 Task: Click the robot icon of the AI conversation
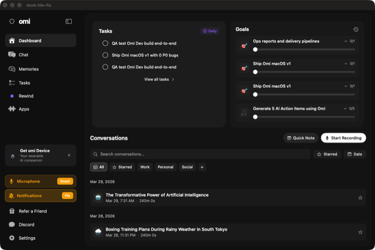click(98, 198)
